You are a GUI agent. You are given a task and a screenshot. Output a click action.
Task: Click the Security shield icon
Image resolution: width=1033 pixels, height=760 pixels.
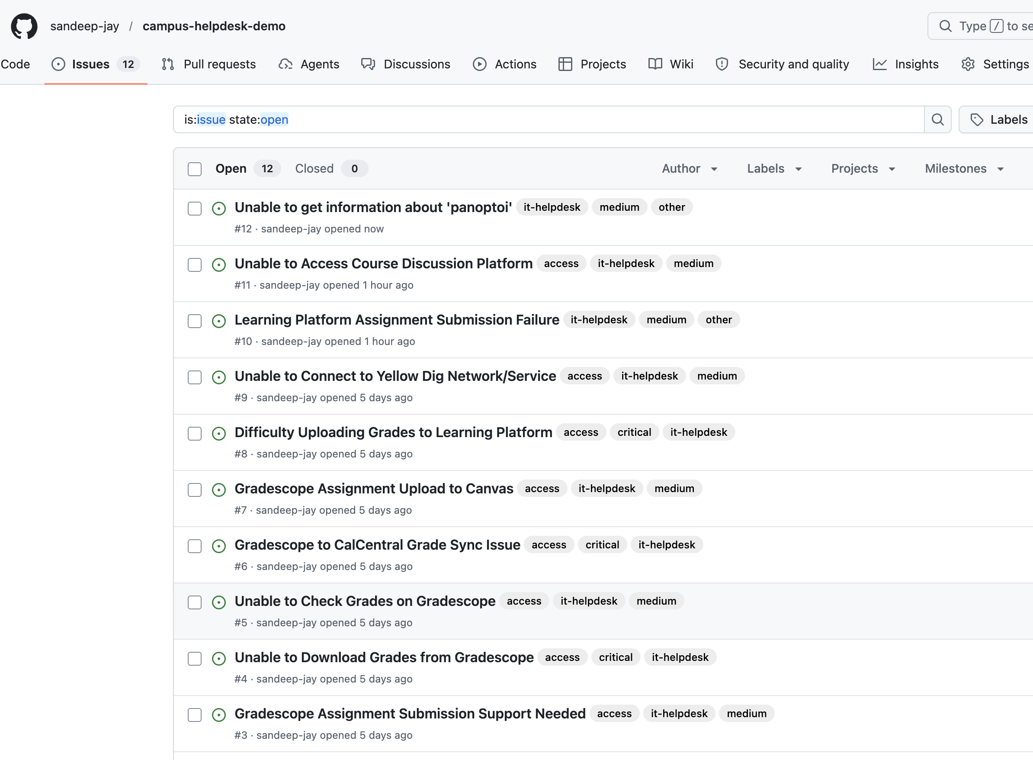(x=722, y=64)
